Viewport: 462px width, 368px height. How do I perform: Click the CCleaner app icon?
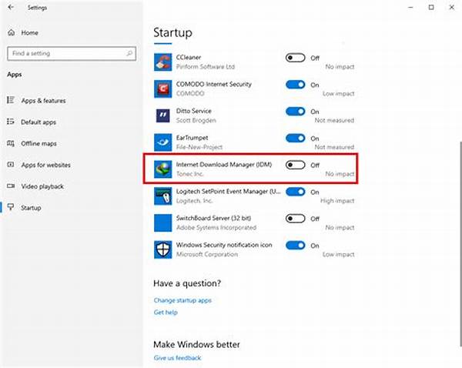pos(163,61)
